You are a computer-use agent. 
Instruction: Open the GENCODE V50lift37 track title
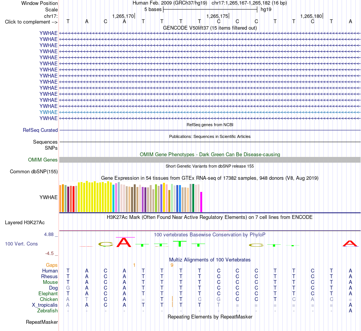coord(210,28)
